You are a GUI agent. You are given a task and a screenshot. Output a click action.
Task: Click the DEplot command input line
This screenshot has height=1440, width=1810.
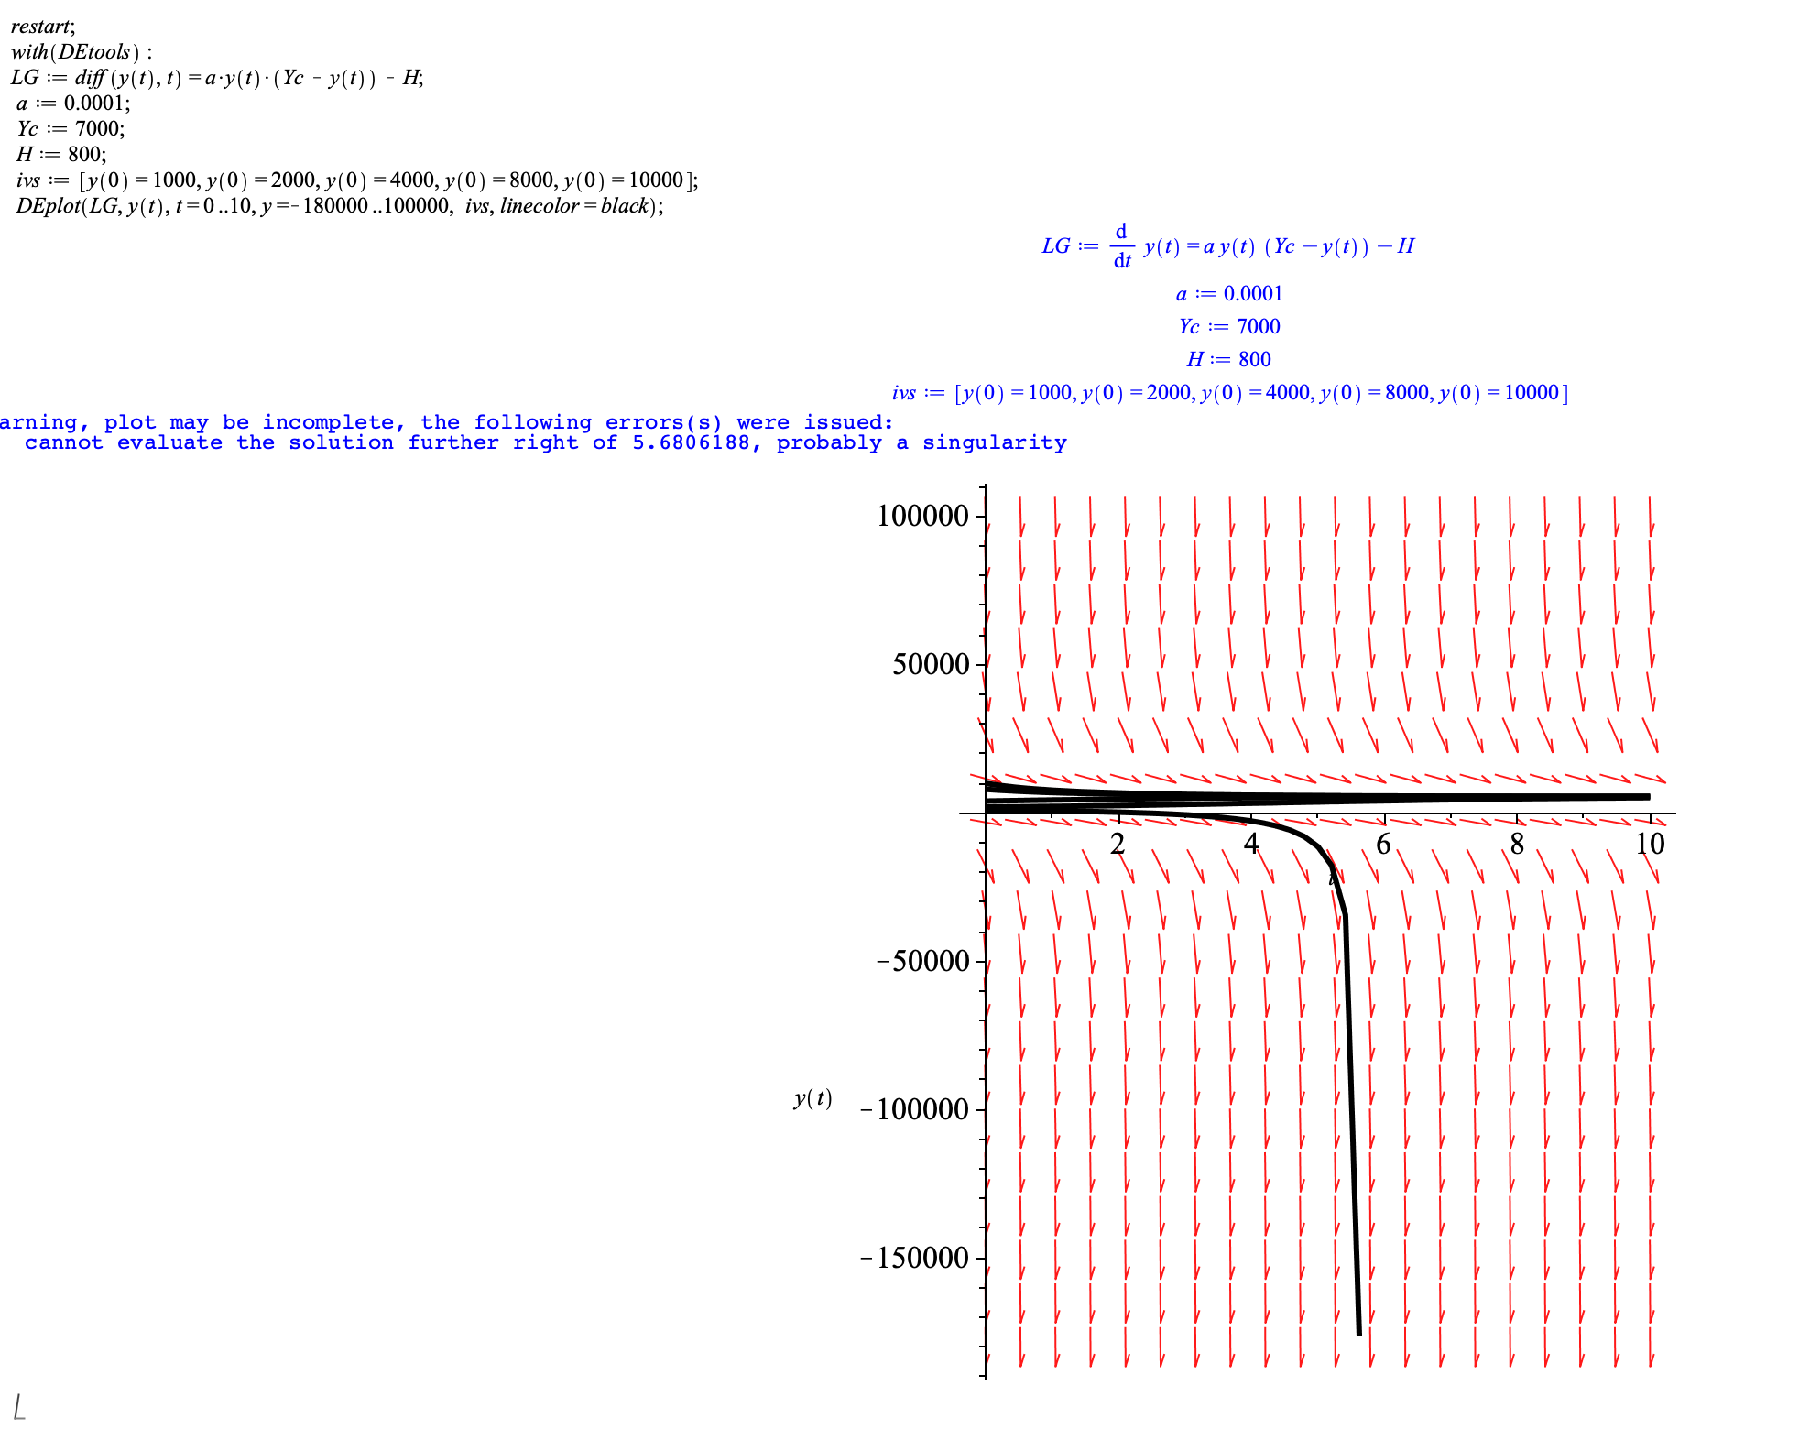click(x=340, y=206)
